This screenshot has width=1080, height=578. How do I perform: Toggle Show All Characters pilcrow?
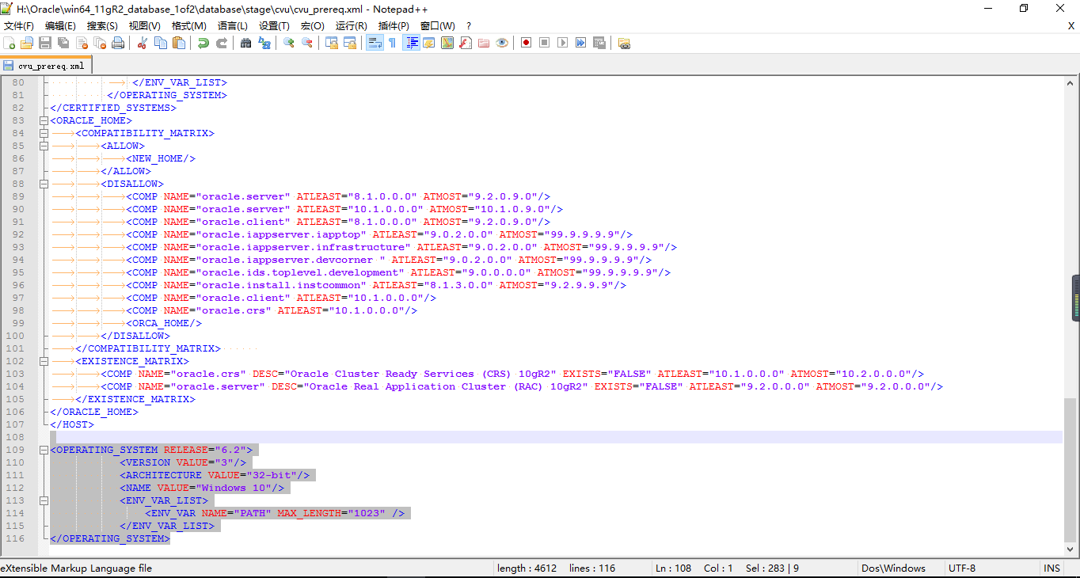(392, 43)
